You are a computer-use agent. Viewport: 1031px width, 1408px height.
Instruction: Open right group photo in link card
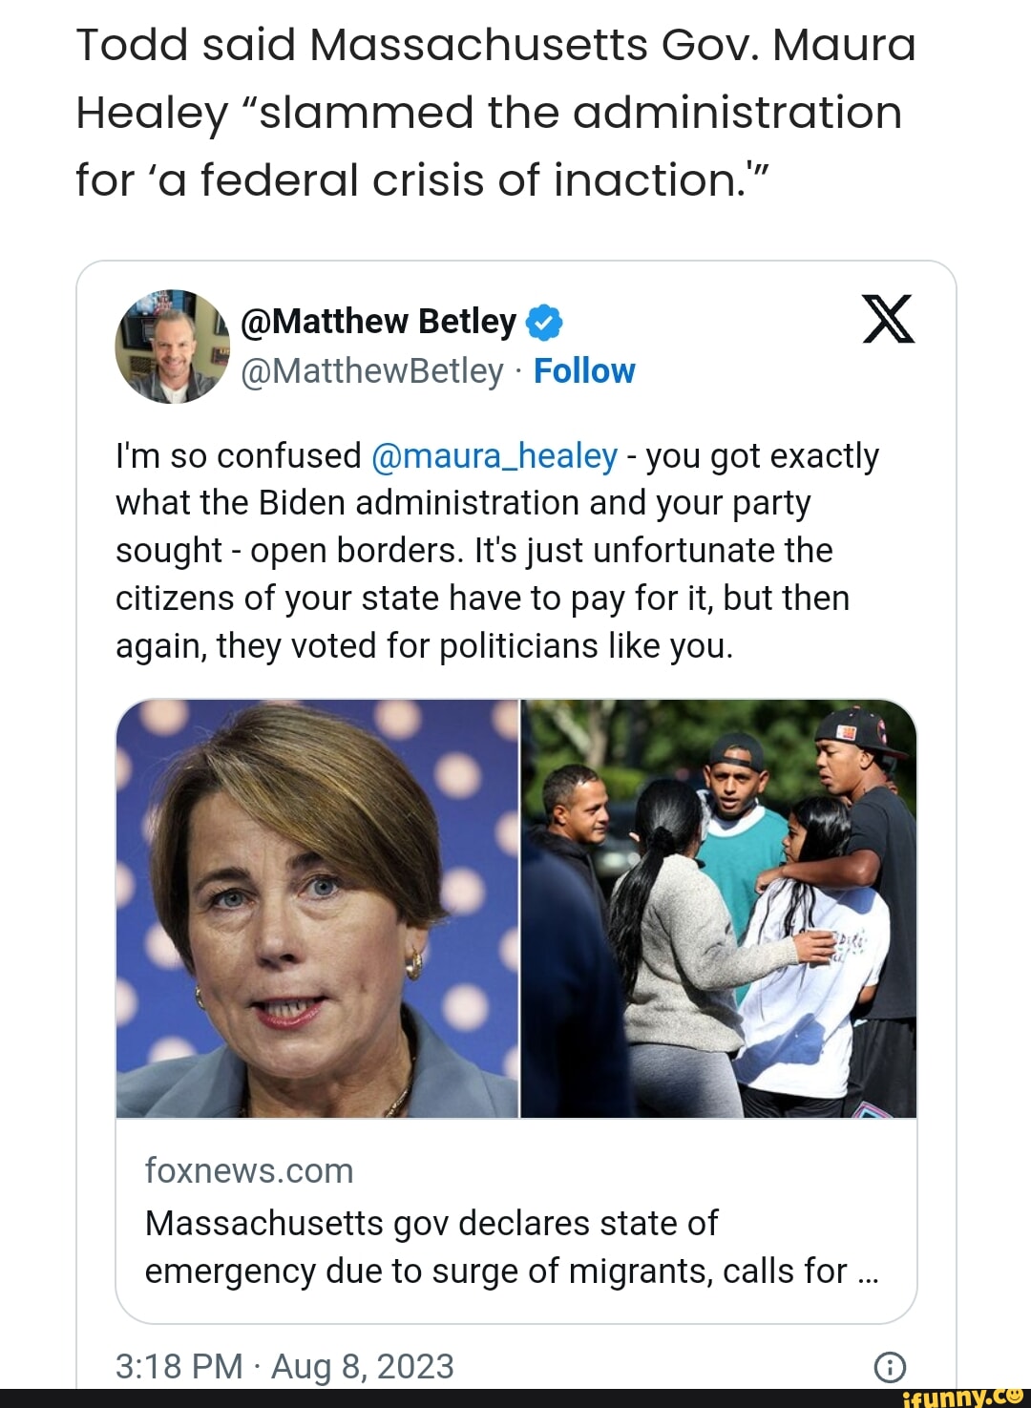click(718, 908)
